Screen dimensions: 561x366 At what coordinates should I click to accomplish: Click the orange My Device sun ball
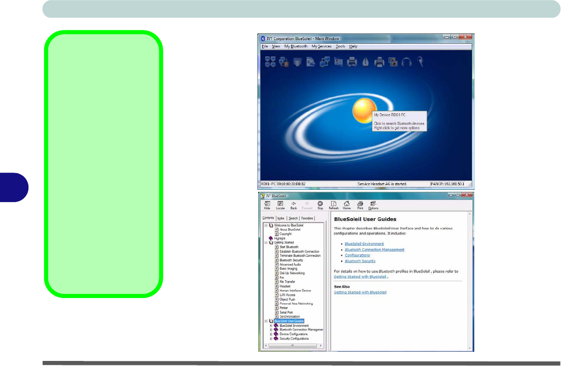pos(364,110)
